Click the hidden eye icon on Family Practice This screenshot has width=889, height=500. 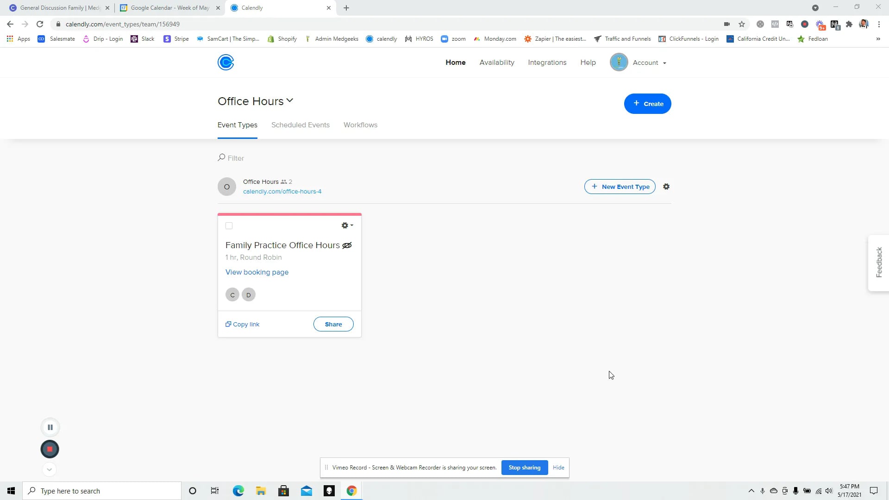pyautogui.click(x=347, y=245)
